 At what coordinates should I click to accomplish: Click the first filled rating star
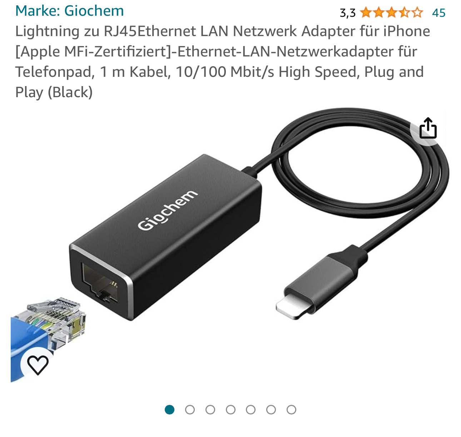[x=366, y=13]
